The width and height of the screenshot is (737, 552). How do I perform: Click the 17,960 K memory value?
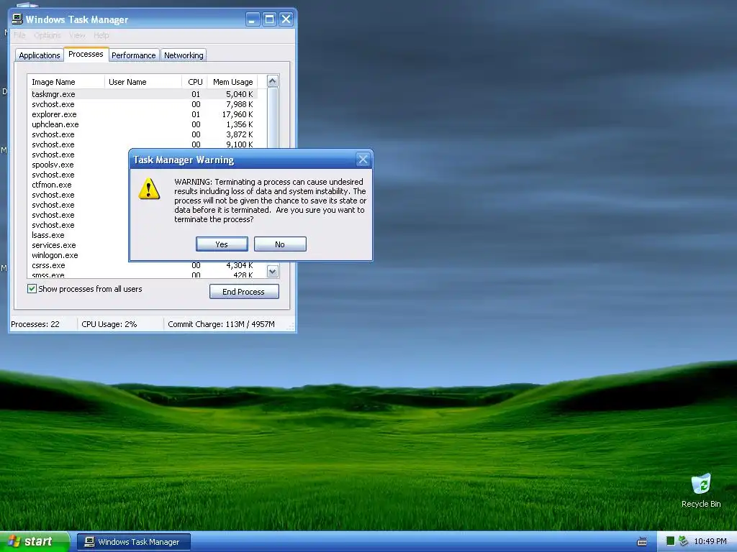[x=238, y=114]
